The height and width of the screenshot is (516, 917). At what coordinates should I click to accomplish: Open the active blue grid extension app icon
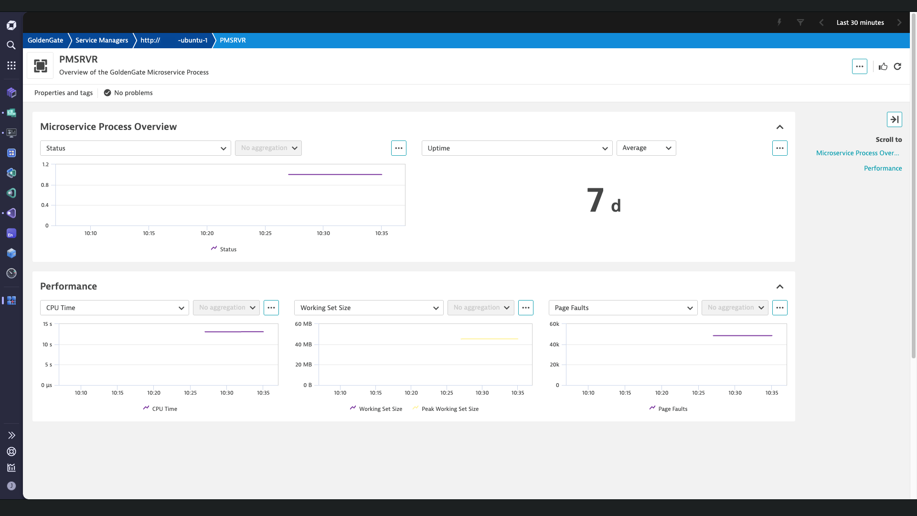[11, 301]
